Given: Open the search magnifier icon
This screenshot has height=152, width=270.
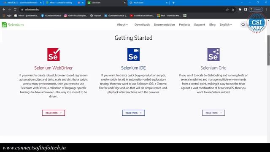Looking at the screenshot, I should click(x=243, y=24).
